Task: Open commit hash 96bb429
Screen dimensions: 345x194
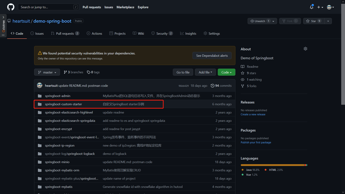Action: pyautogui.click(x=184, y=86)
